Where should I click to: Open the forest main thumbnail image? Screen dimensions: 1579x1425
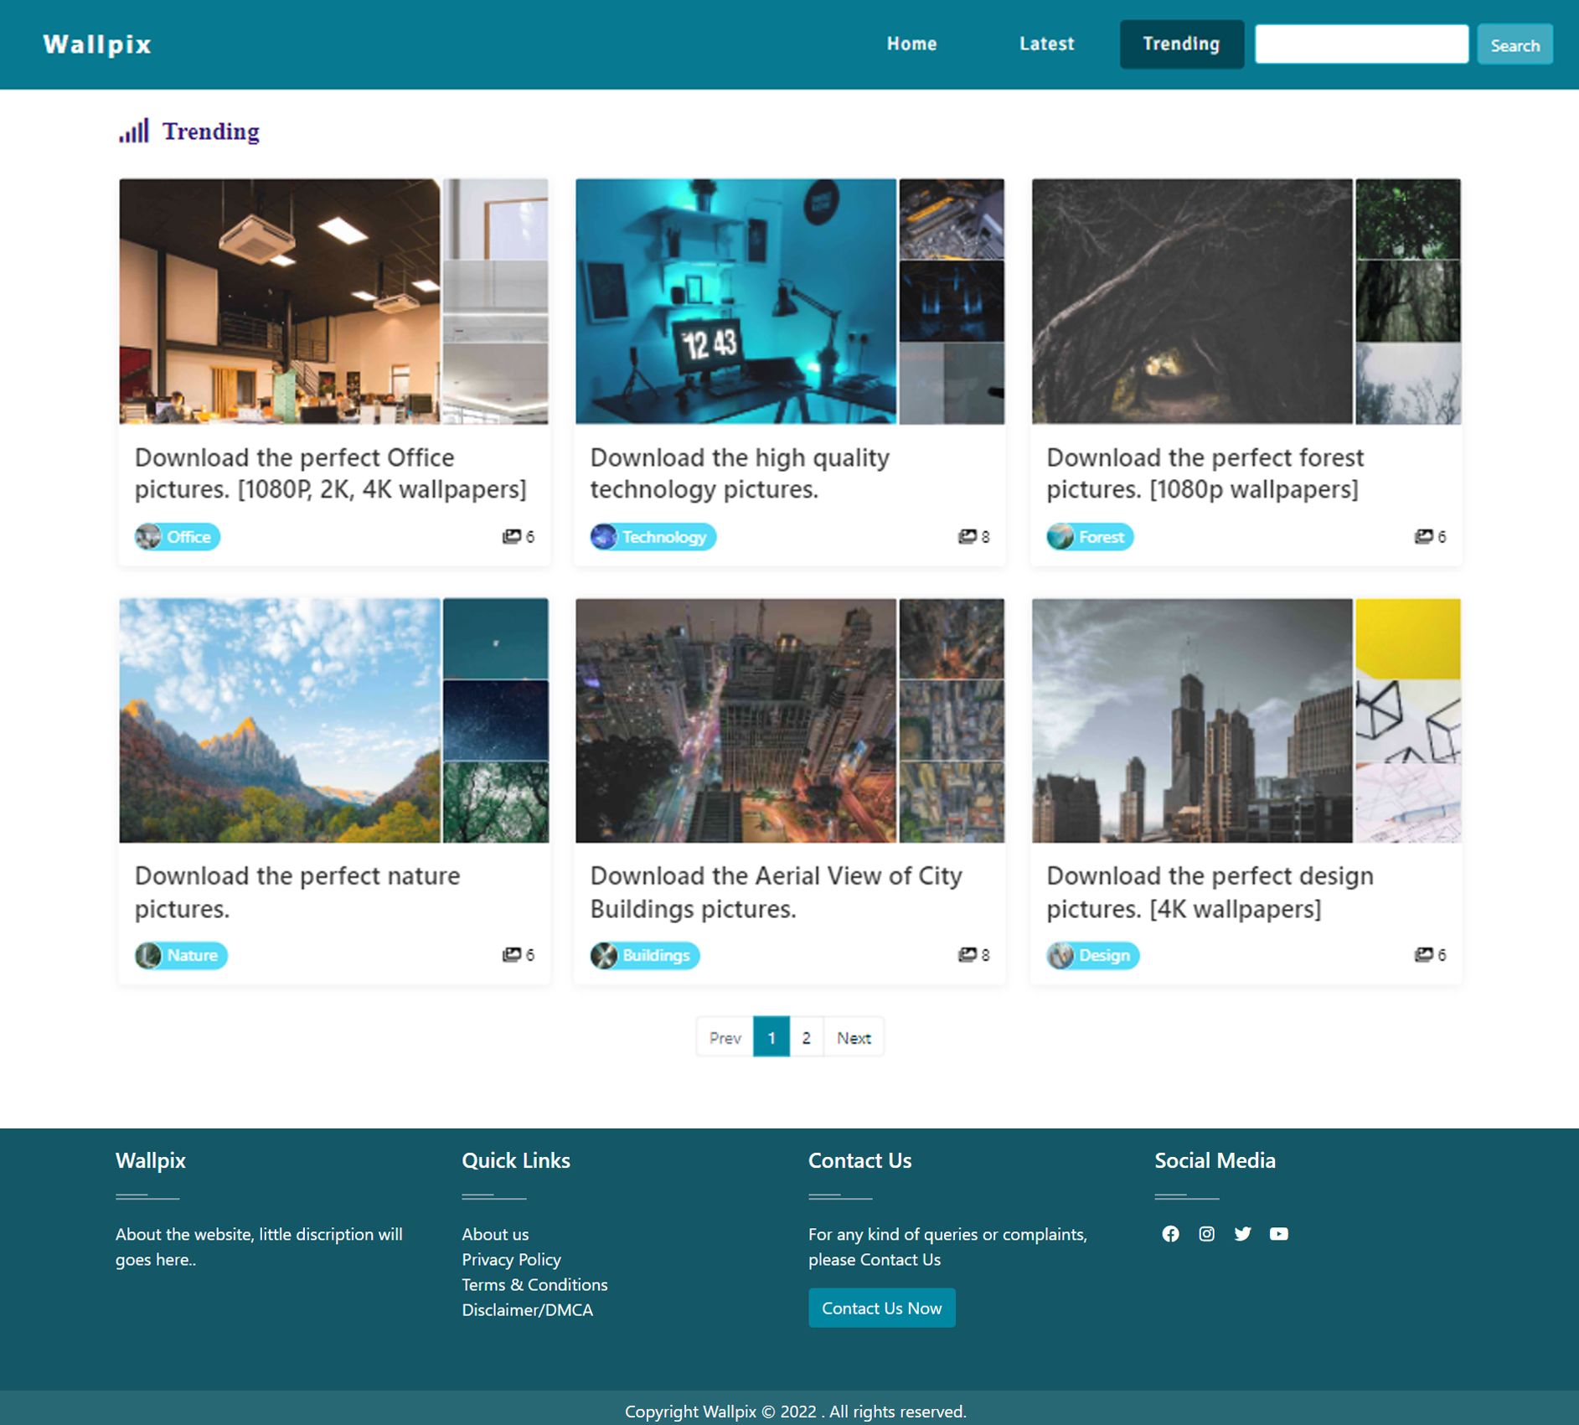click(1192, 301)
